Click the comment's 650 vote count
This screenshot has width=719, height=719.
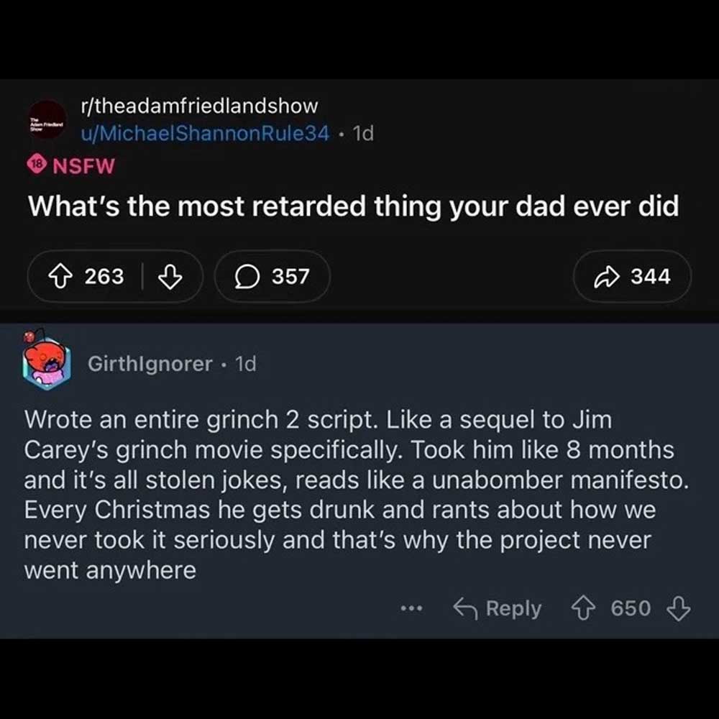631,608
